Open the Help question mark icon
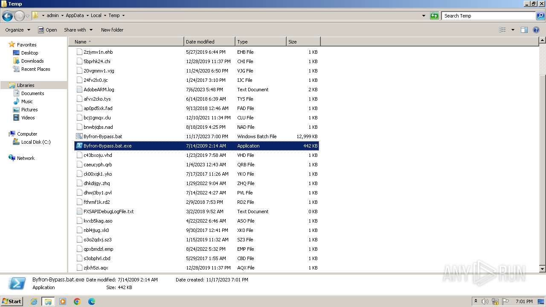Screen dimensions: 546x307 pyautogui.click(x=537, y=30)
